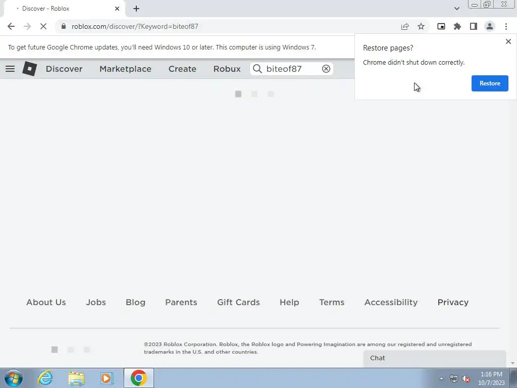Show hidden system tray icons
The width and height of the screenshot is (517, 388).
441,378
